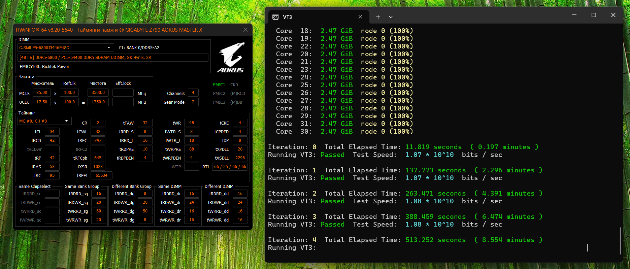Screen dimensions: 630x269
Task: Click the terminal icon on the VT3 tab
Action: pyautogui.click(x=275, y=17)
